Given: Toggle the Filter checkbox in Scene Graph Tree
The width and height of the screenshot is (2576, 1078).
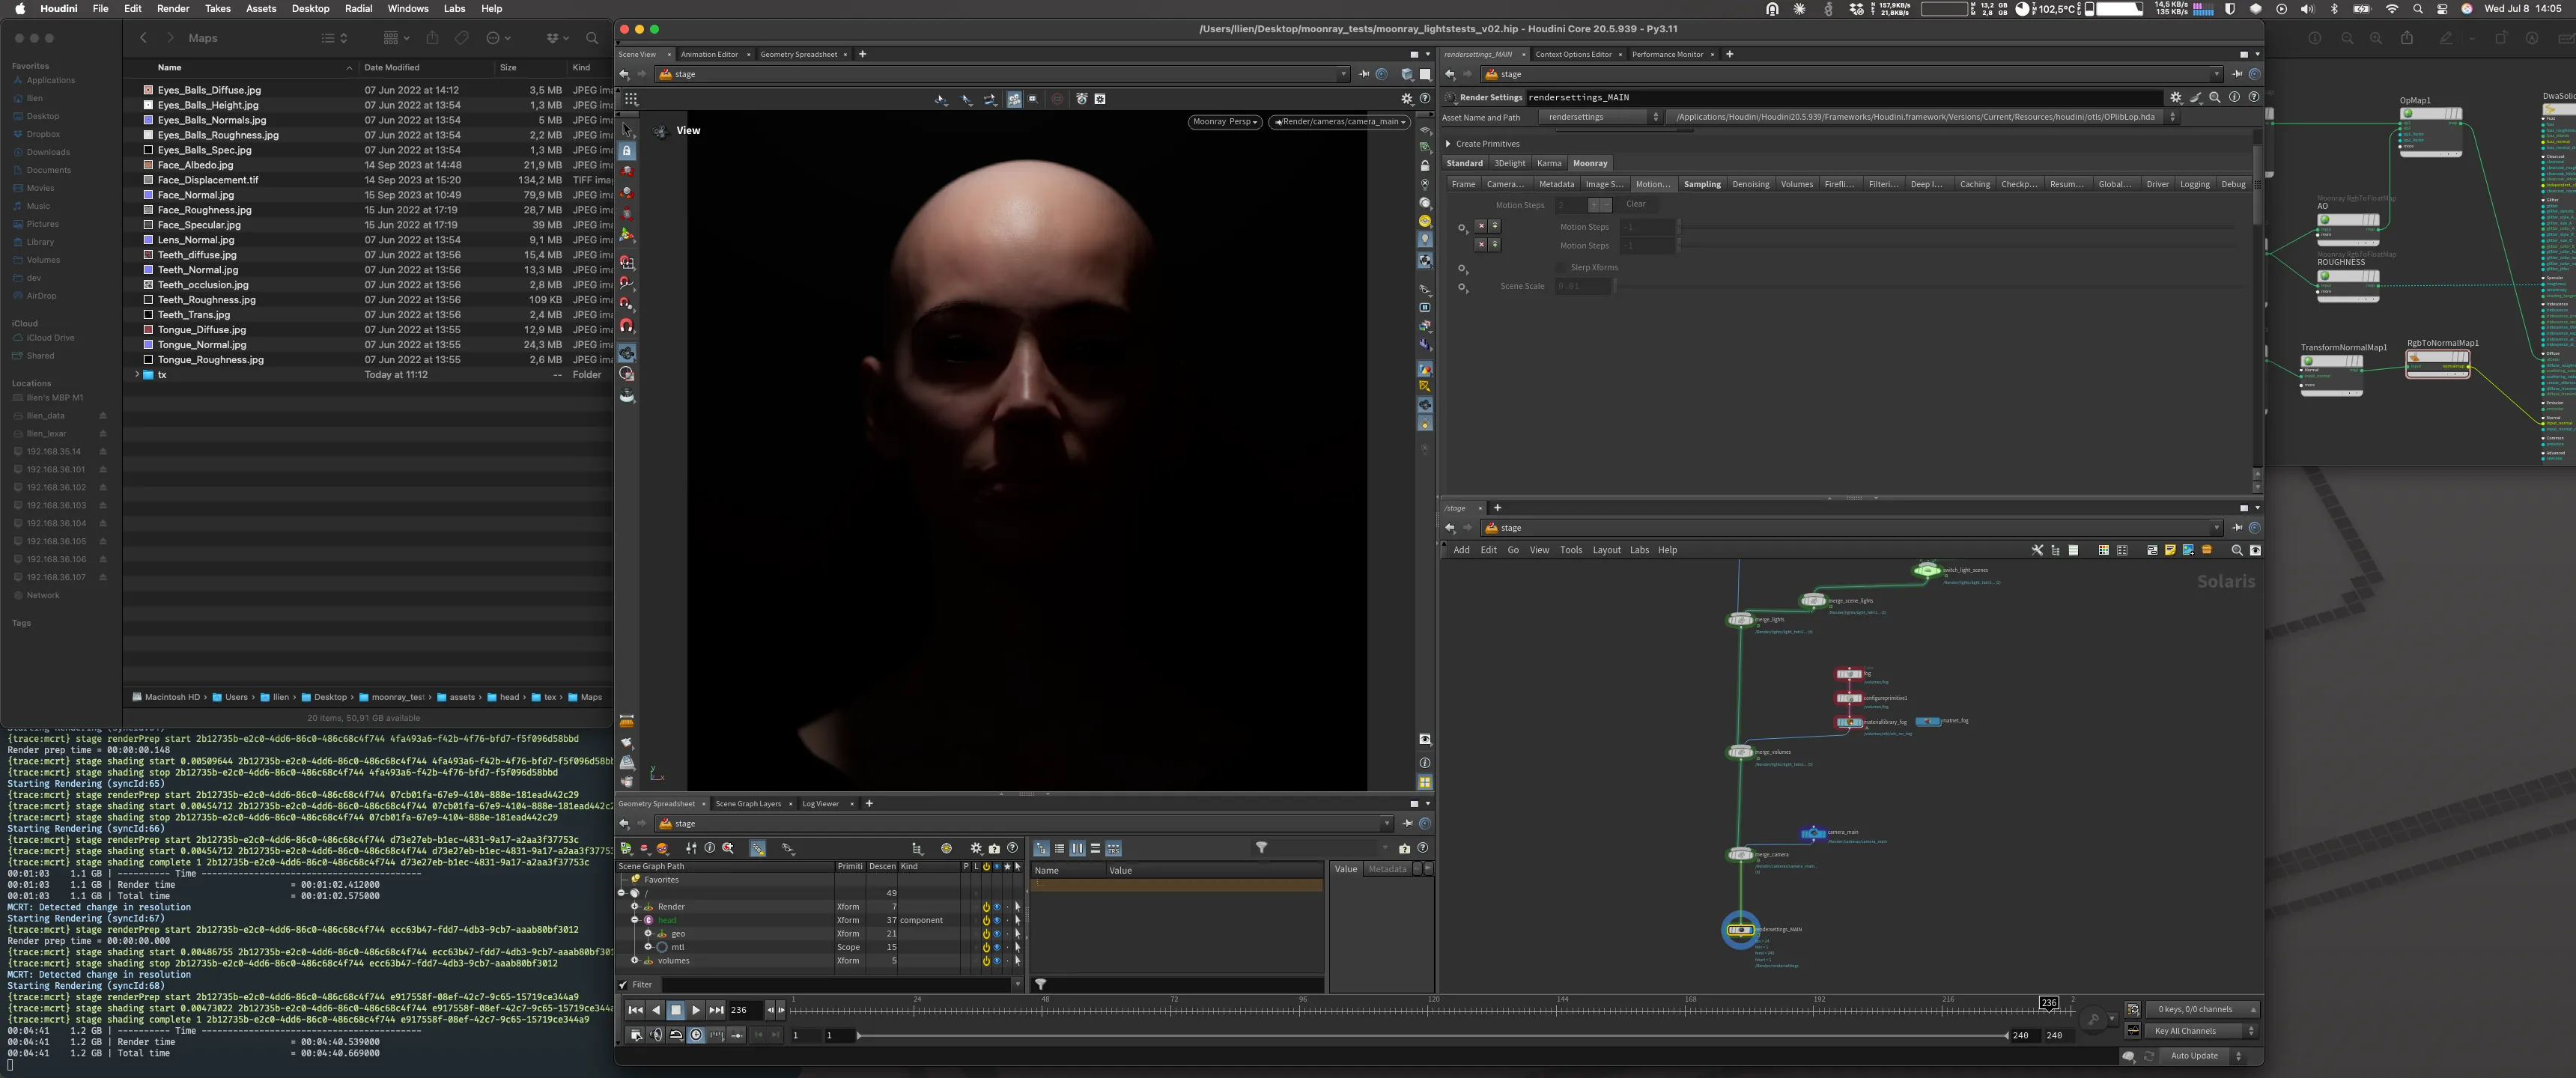Looking at the screenshot, I should [x=624, y=985].
